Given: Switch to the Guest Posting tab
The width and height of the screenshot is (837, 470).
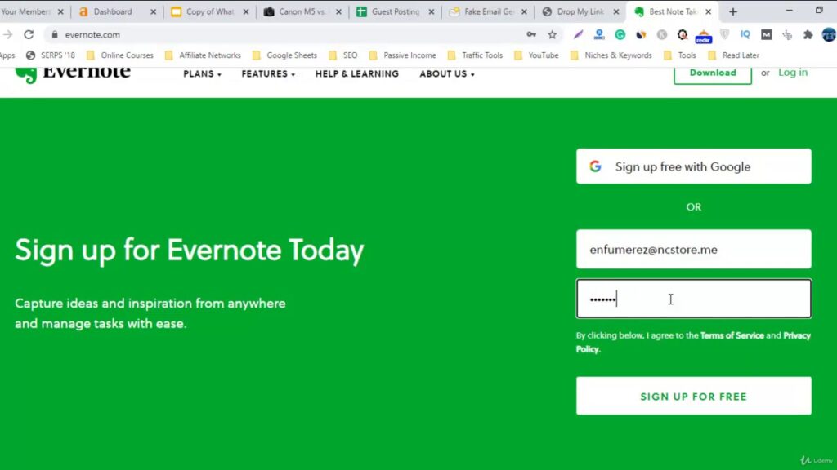Looking at the screenshot, I should [x=395, y=11].
